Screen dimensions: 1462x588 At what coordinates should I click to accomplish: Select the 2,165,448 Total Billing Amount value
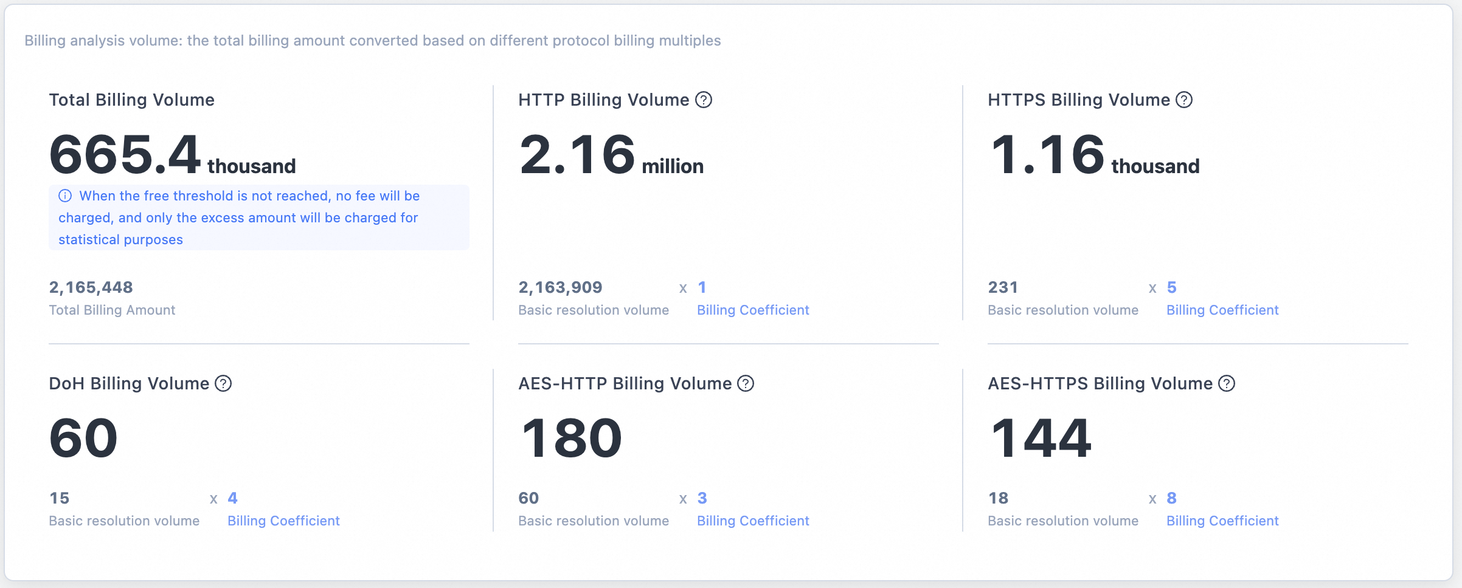point(91,287)
